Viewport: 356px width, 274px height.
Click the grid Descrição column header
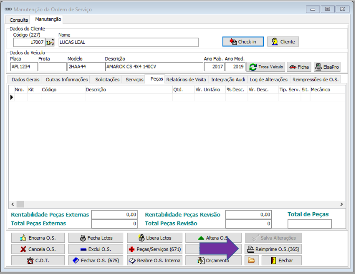(129, 90)
